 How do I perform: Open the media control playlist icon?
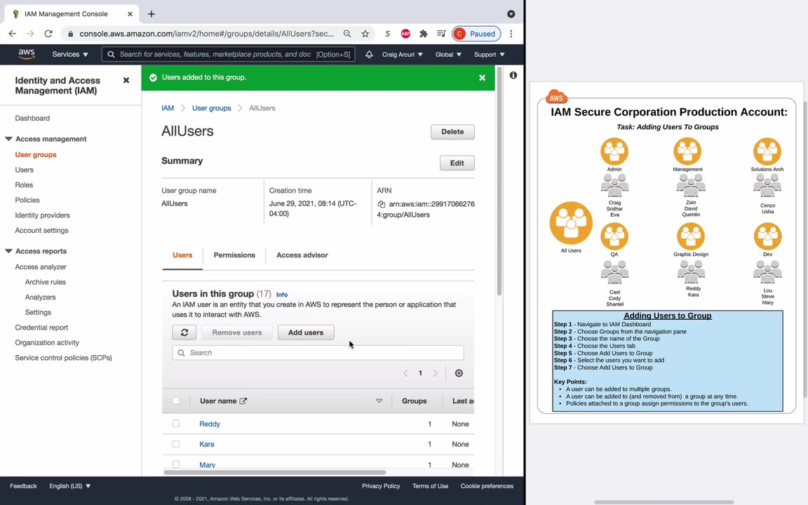[x=441, y=34]
